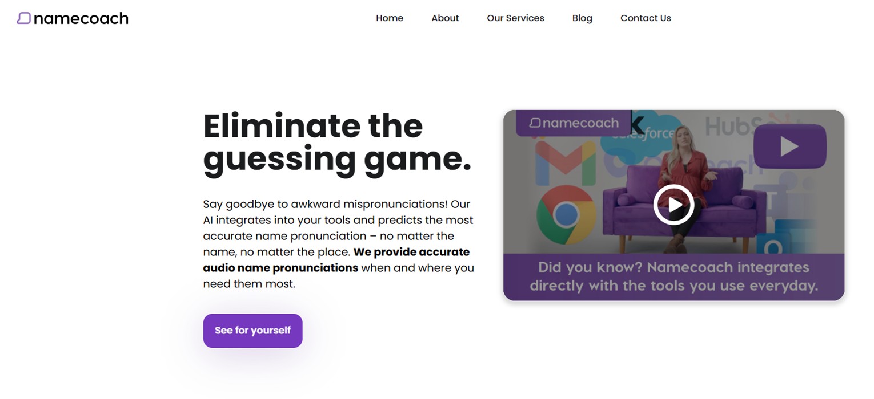Select Contact Us in the navigation bar
This screenshot has height=399, width=874.
646,18
